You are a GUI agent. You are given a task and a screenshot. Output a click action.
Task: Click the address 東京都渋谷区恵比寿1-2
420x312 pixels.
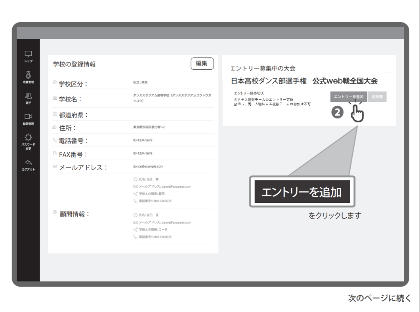click(149, 127)
